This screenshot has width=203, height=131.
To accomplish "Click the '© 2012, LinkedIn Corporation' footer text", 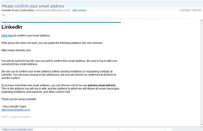I will 16,117.
